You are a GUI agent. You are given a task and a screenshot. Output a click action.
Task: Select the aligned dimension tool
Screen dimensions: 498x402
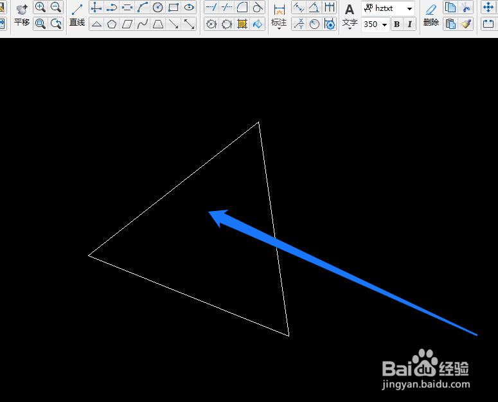[299, 7]
